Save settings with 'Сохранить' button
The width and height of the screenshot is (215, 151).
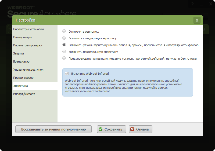pyautogui.click(x=112, y=129)
